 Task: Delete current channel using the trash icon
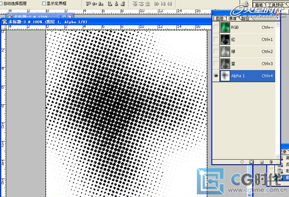271,162
